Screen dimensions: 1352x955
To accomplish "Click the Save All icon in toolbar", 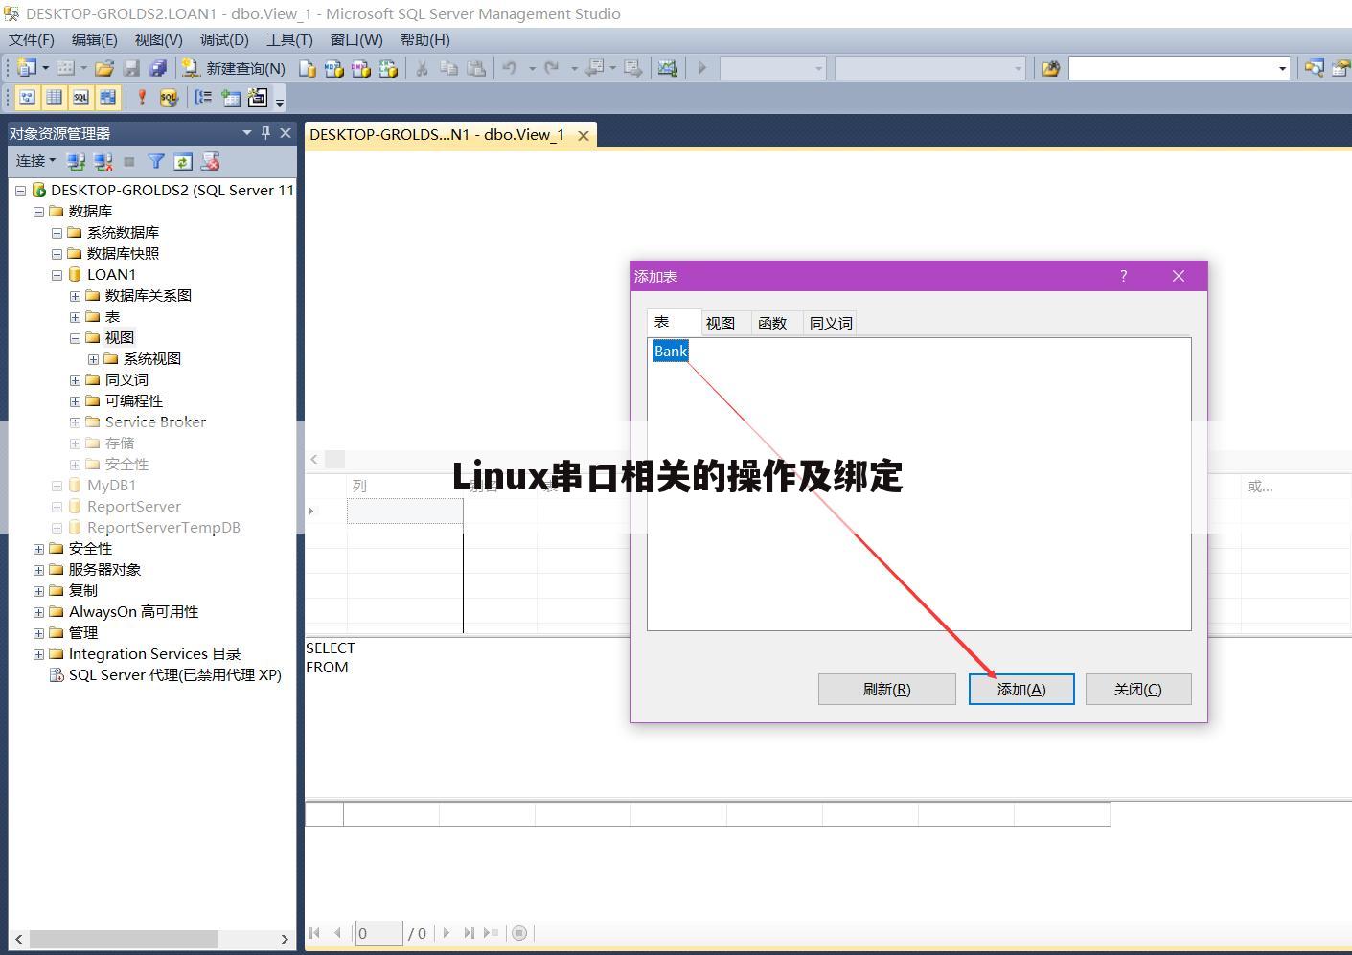I will point(158,68).
